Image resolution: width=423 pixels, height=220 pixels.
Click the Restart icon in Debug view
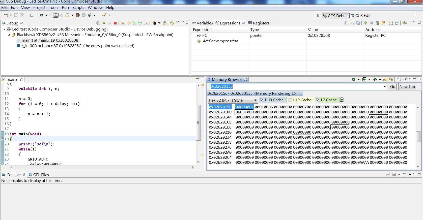click(165, 23)
